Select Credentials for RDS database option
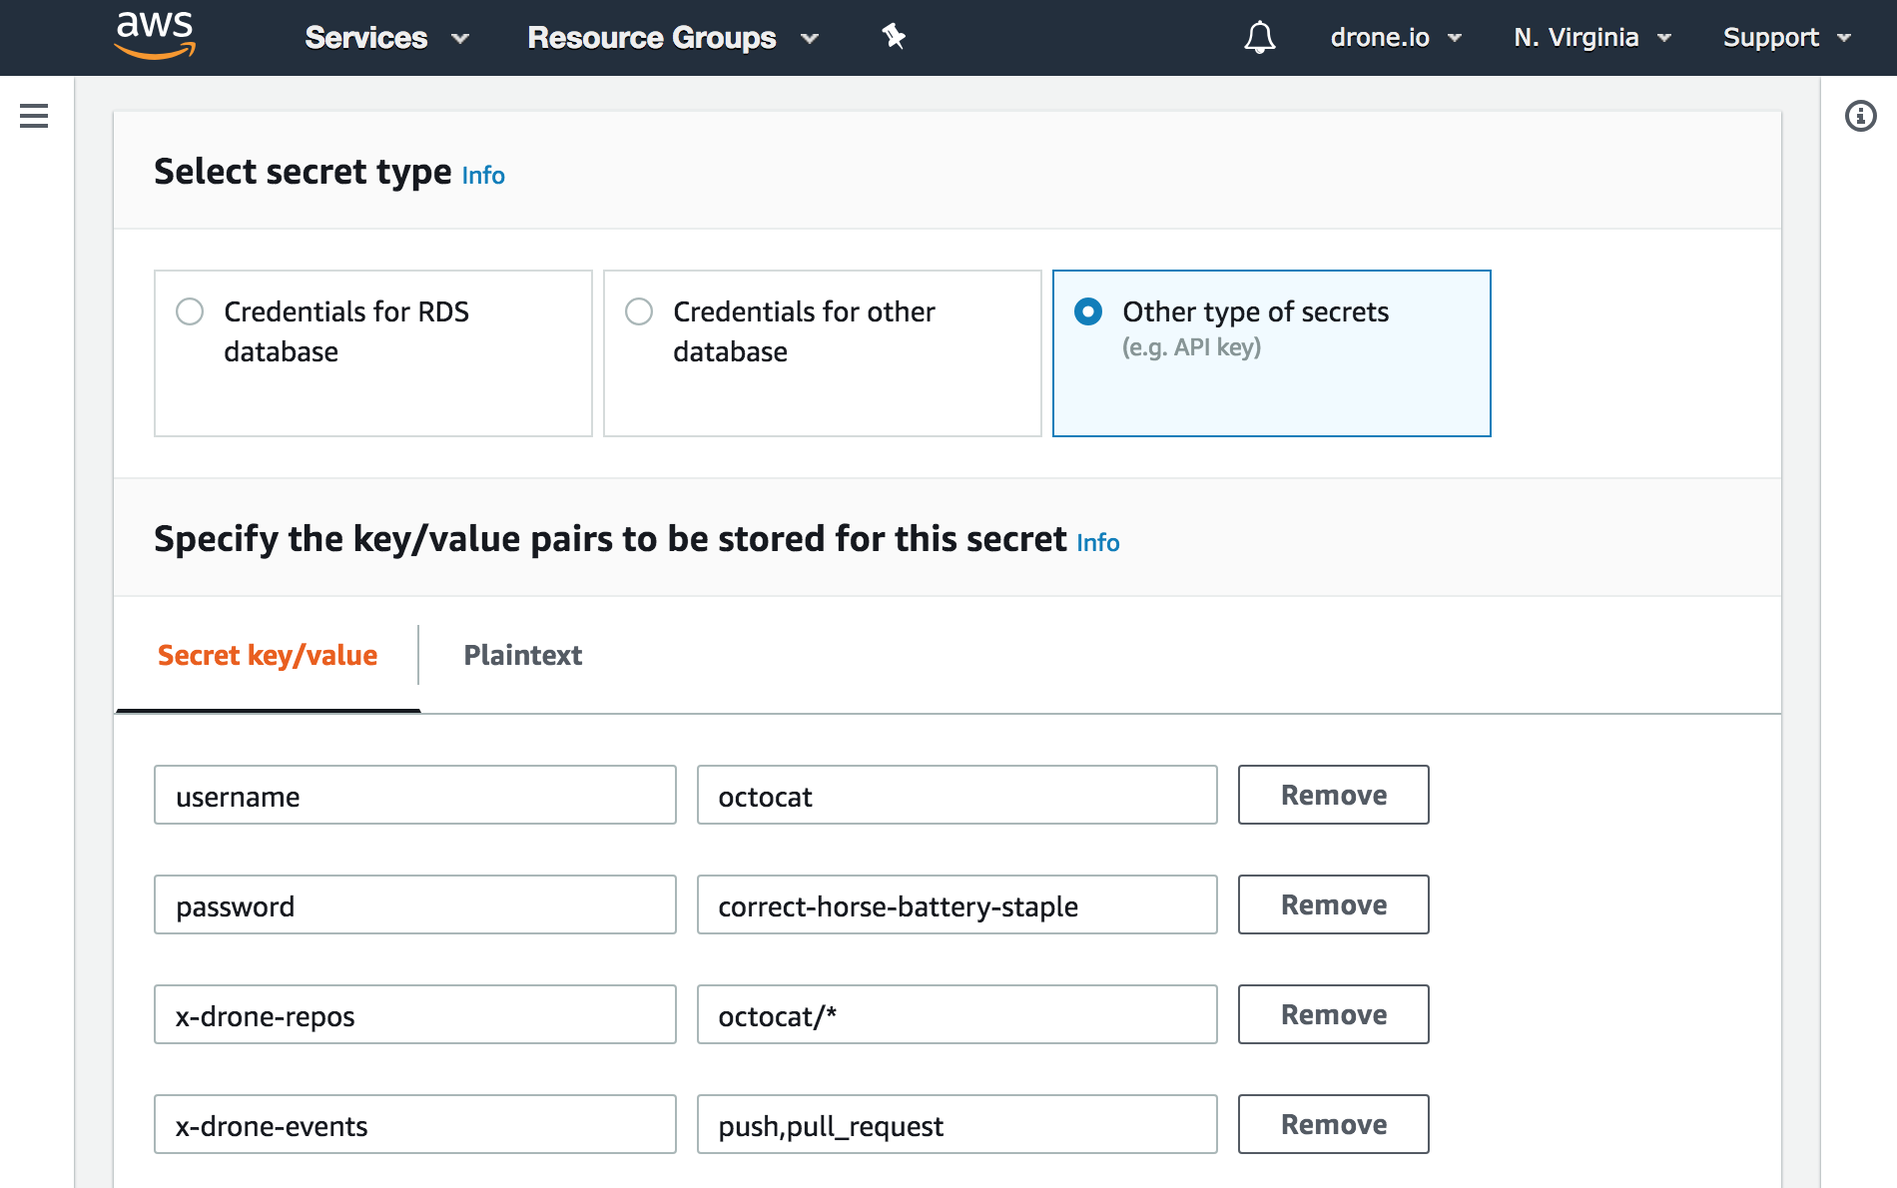 373,353
